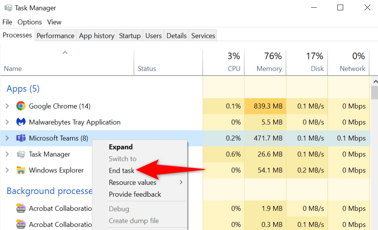
Task: Open the Startup tab
Action: (130, 36)
